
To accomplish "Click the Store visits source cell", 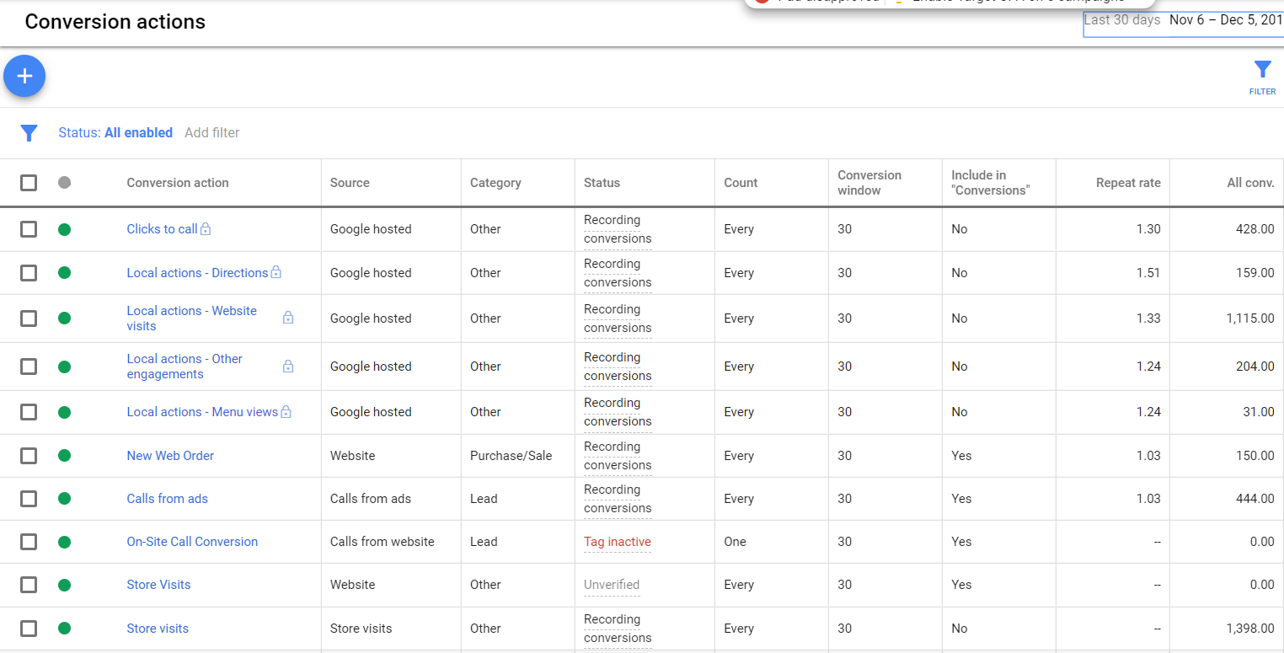I will pos(361,629).
